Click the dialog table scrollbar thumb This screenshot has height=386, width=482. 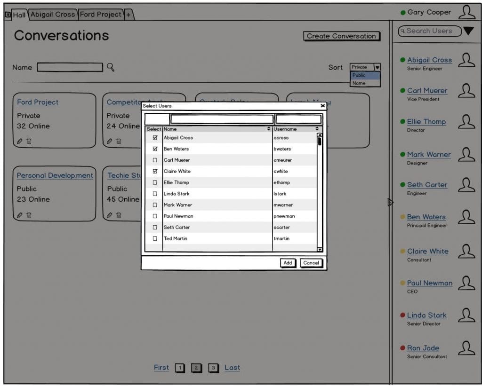click(320, 141)
